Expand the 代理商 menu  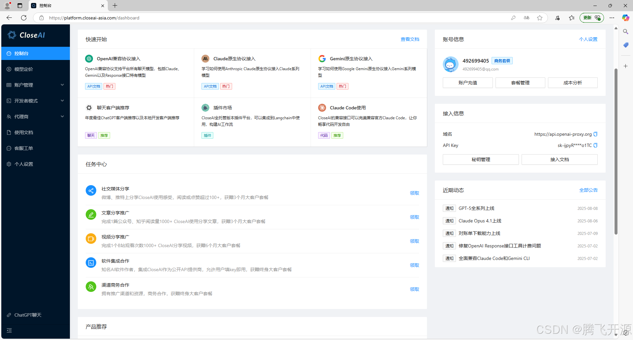tap(36, 117)
